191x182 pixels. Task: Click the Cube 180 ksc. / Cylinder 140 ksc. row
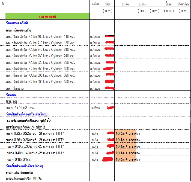(x=40, y=36)
